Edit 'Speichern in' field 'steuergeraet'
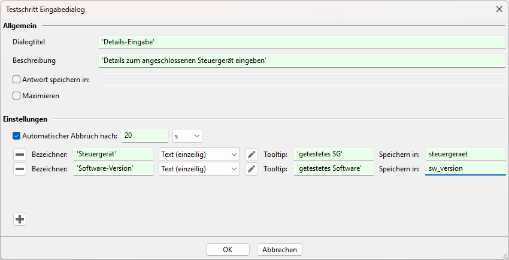This screenshot has height=260, width=509. (x=465, y=155)
